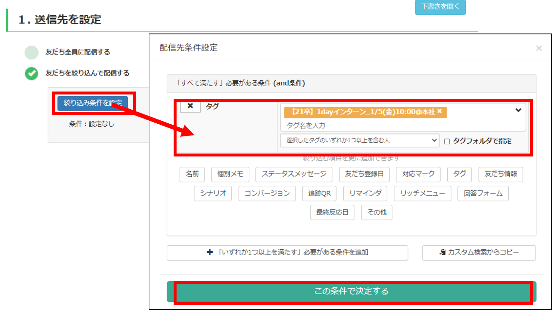This screenshot has height=310, width=552.
Task: Click 下書きを開く button
Action: click(440, 7)
